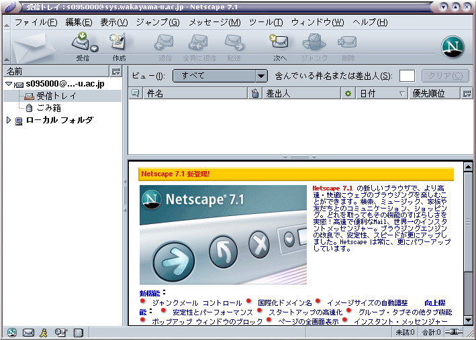Open the インスタント・メッセンジャー link
This screenshot has height=340, width=476.
401,321
